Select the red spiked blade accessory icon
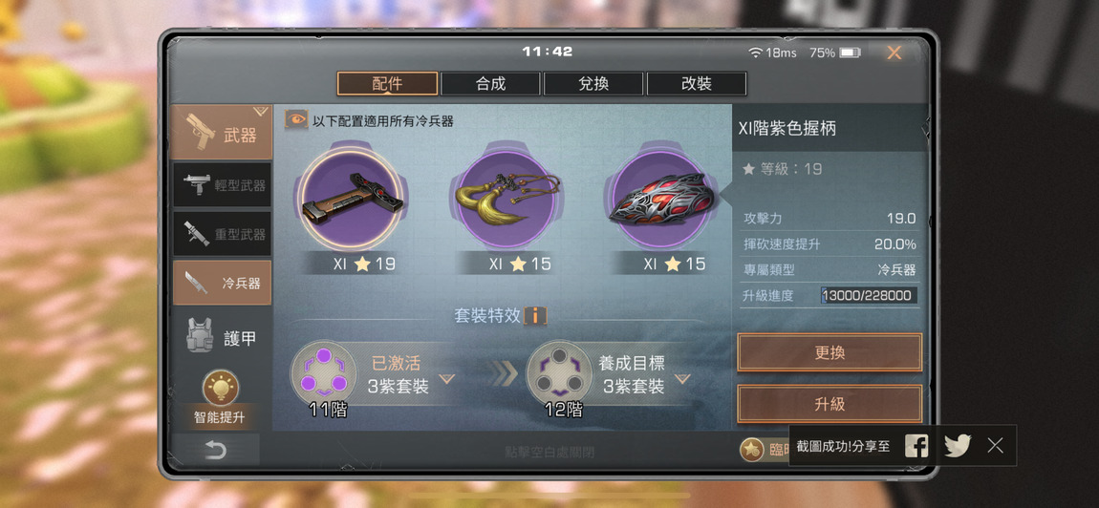Image resolution: width=1099 pixels, height=508 pixels. point(659,199)
